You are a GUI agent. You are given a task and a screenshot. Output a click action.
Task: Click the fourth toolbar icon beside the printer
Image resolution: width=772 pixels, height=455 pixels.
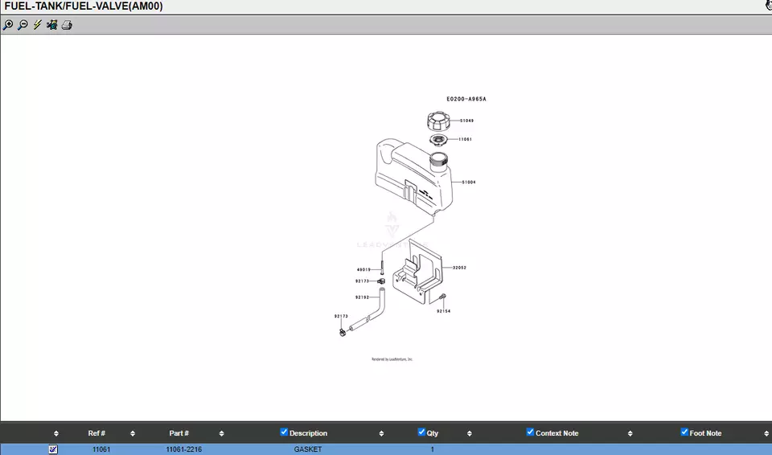(x=51, y=25)
